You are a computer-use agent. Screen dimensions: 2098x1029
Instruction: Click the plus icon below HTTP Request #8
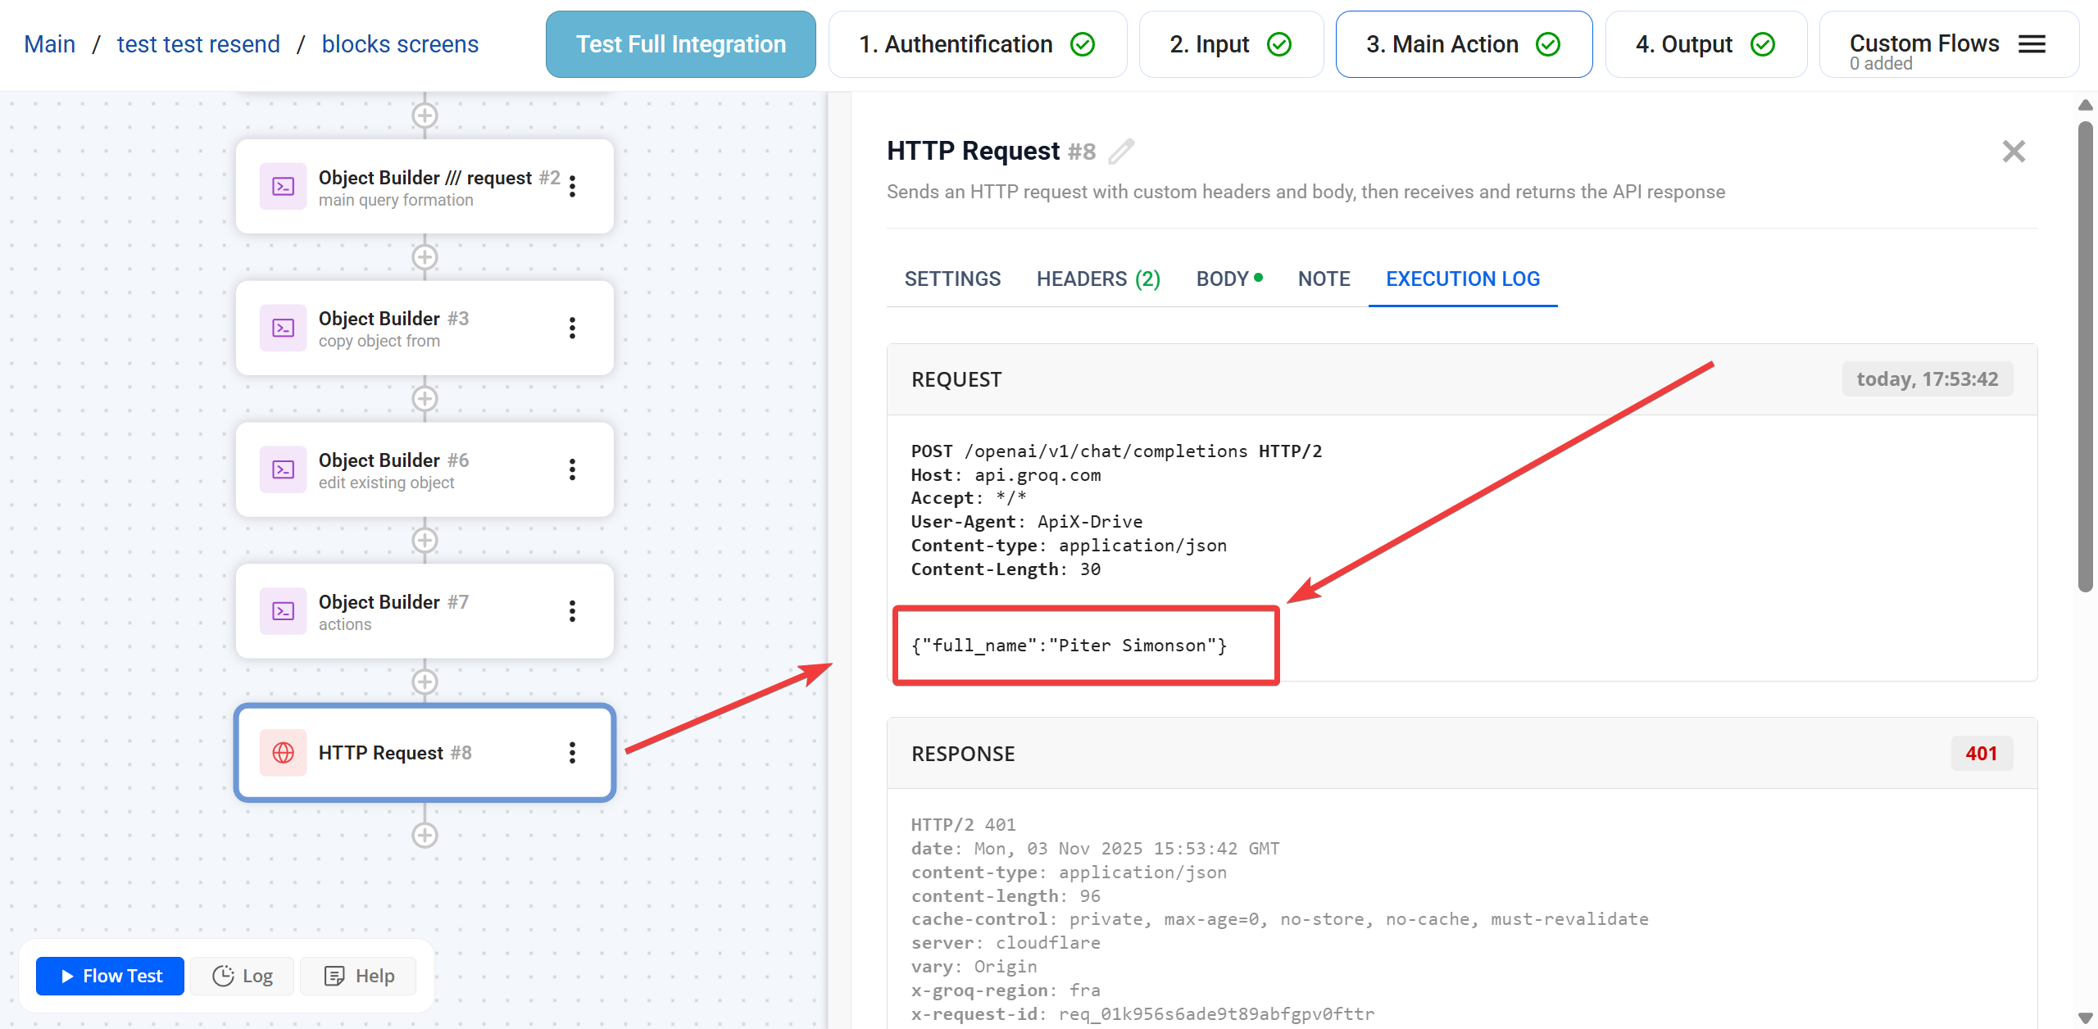click(x=425, y=835)
